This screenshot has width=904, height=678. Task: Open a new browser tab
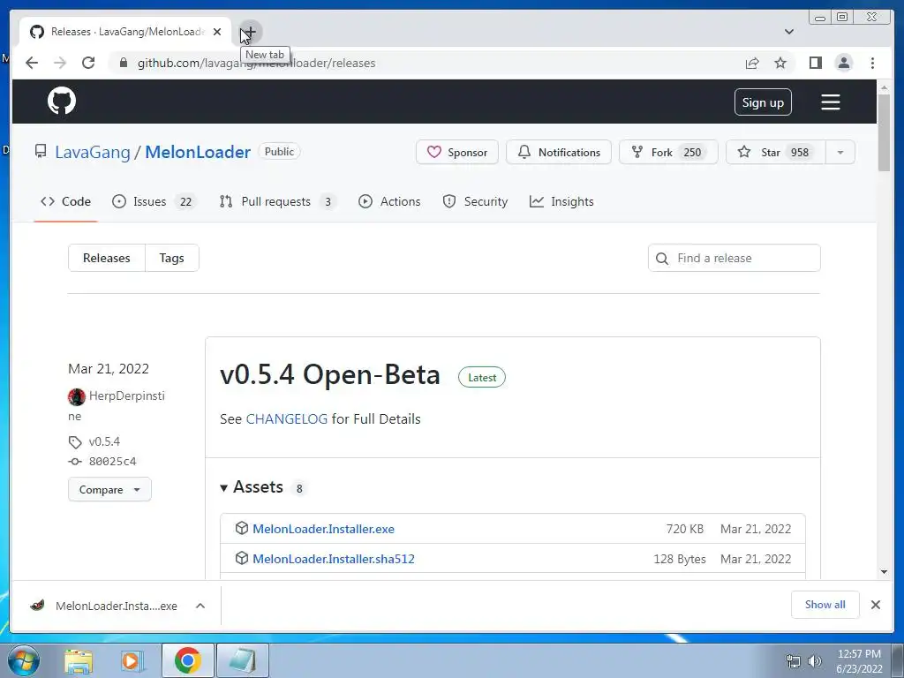[x=250, y=32]
